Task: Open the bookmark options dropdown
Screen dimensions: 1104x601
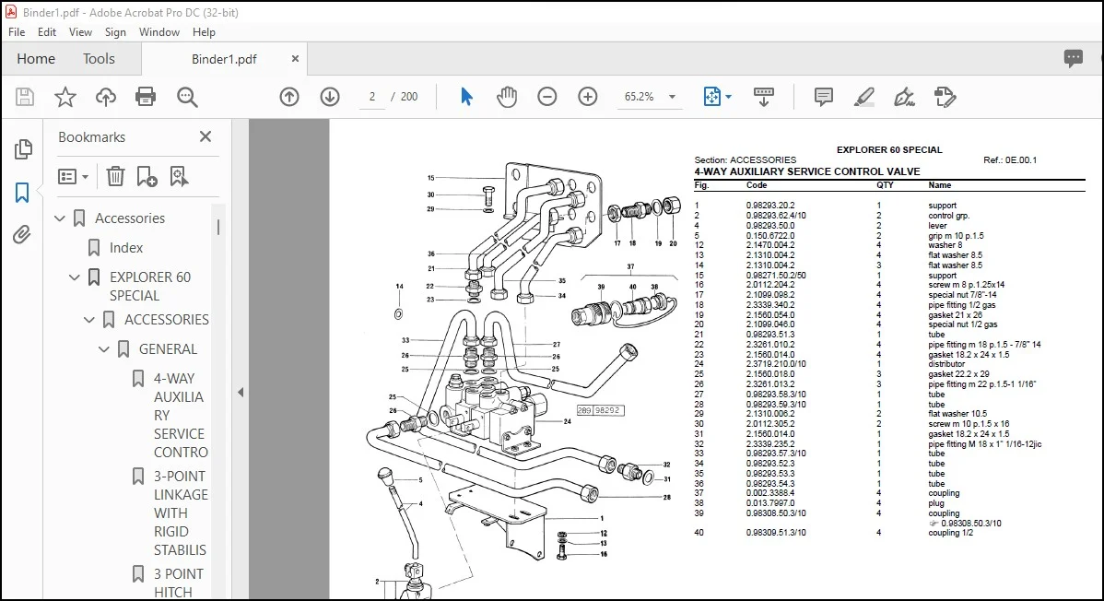Action: (73, 176)
